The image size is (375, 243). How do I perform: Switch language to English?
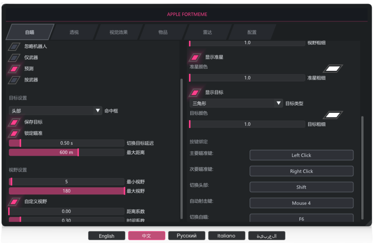pos(106,236)
